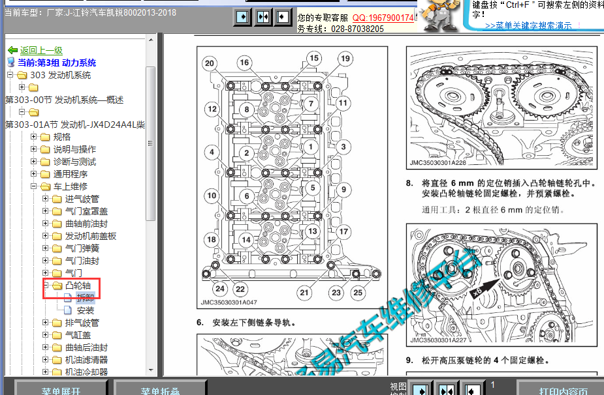
Task: Open 303 发动机系统 folder
Action: pos(60,75)
